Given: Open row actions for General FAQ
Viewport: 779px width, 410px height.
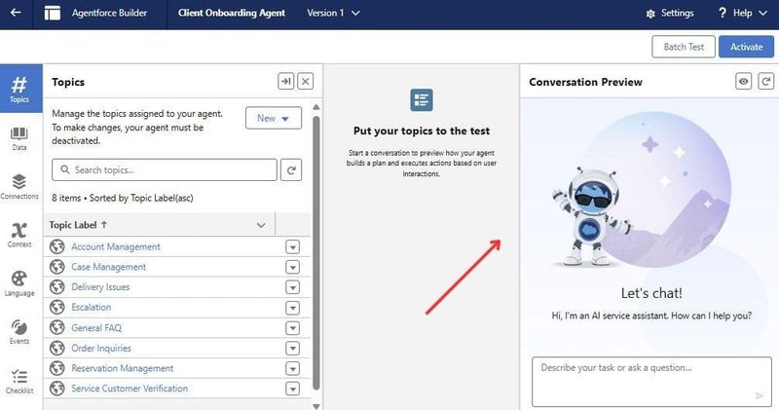Looking at the screenshot, I should [x=293, y=328].
